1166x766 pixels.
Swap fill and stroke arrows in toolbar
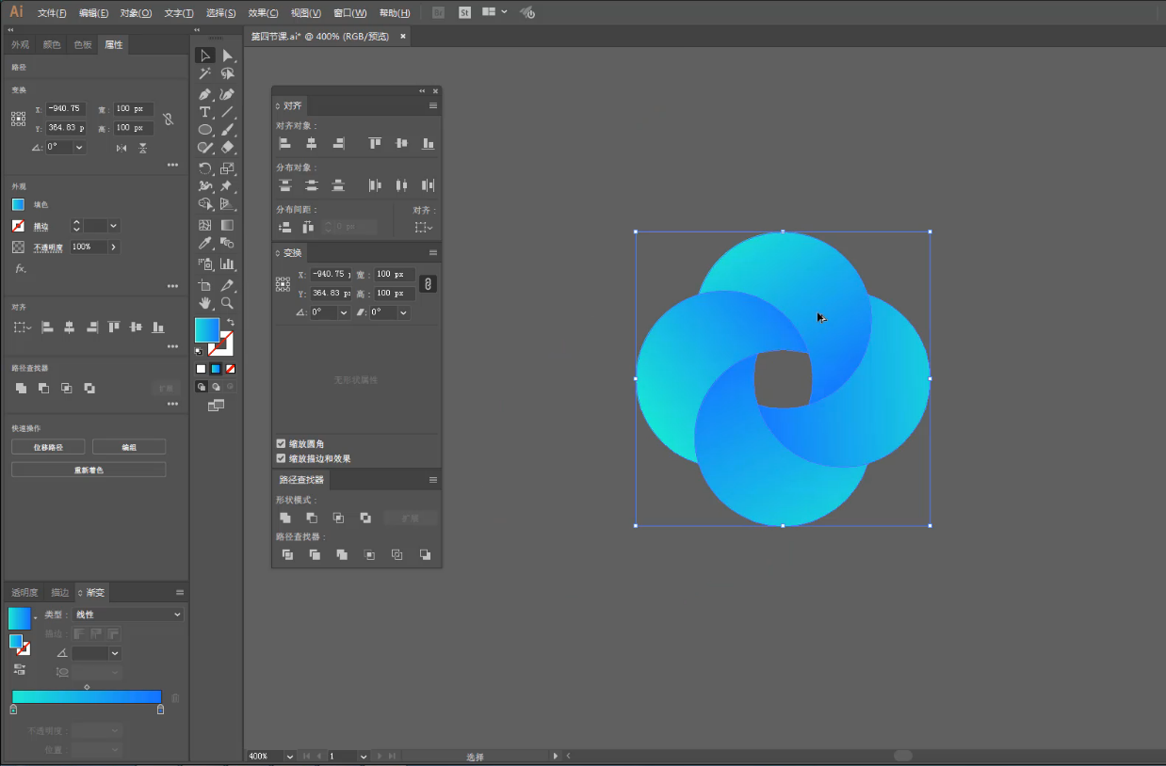click(231, 322)
